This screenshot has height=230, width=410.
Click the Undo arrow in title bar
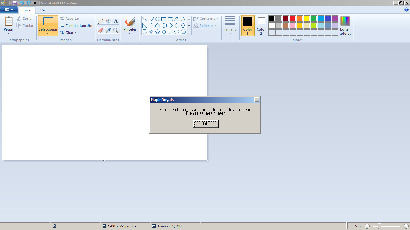tap(22, 3)
